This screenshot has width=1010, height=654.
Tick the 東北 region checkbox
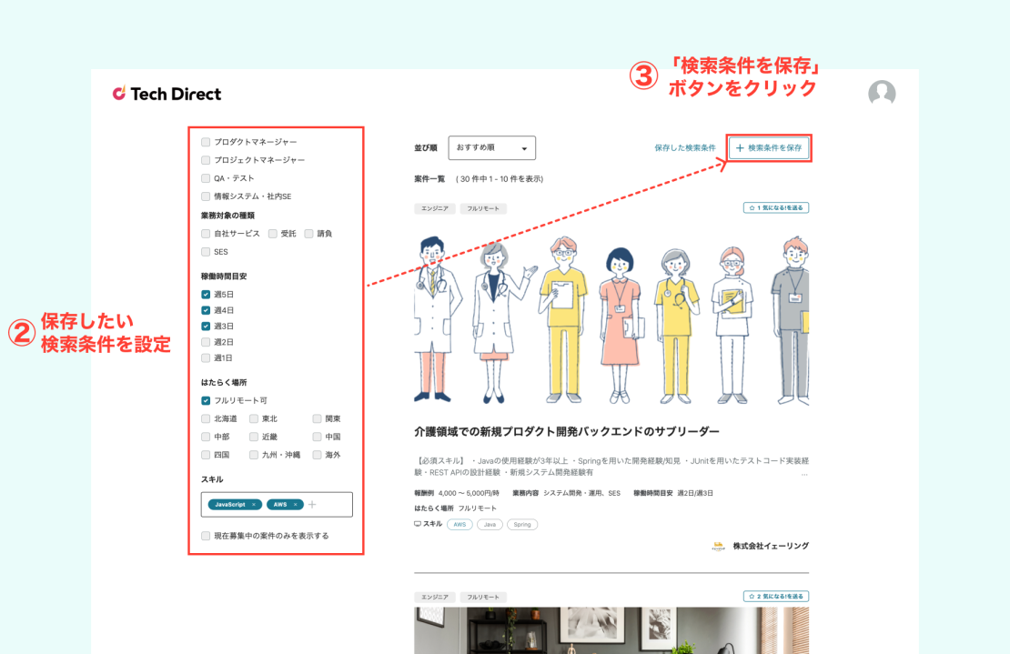coord(254,418)
